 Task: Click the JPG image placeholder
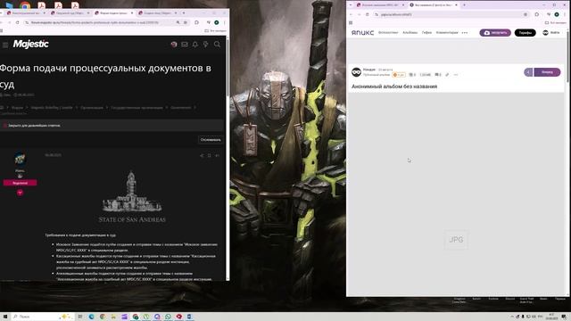tap(456, 240)
